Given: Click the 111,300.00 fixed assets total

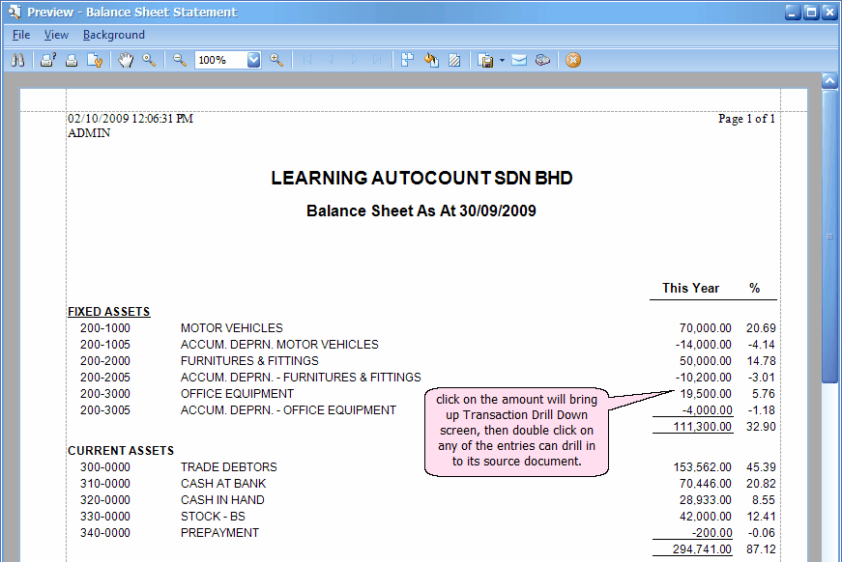Looking at the screenshot, I should [x=703, y=427].
